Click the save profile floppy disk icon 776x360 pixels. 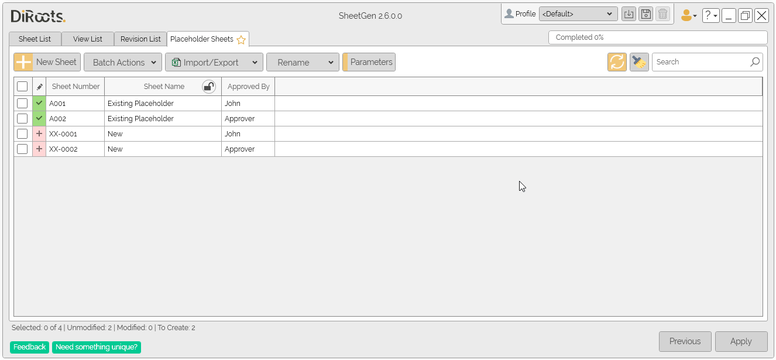pos(645,13)
